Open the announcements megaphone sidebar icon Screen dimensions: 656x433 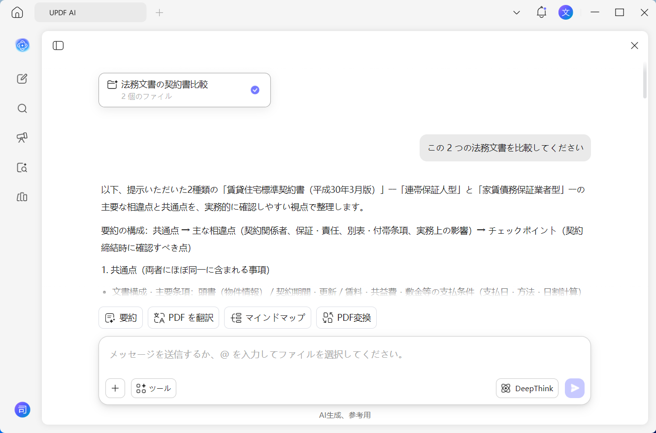coord(22,138)
